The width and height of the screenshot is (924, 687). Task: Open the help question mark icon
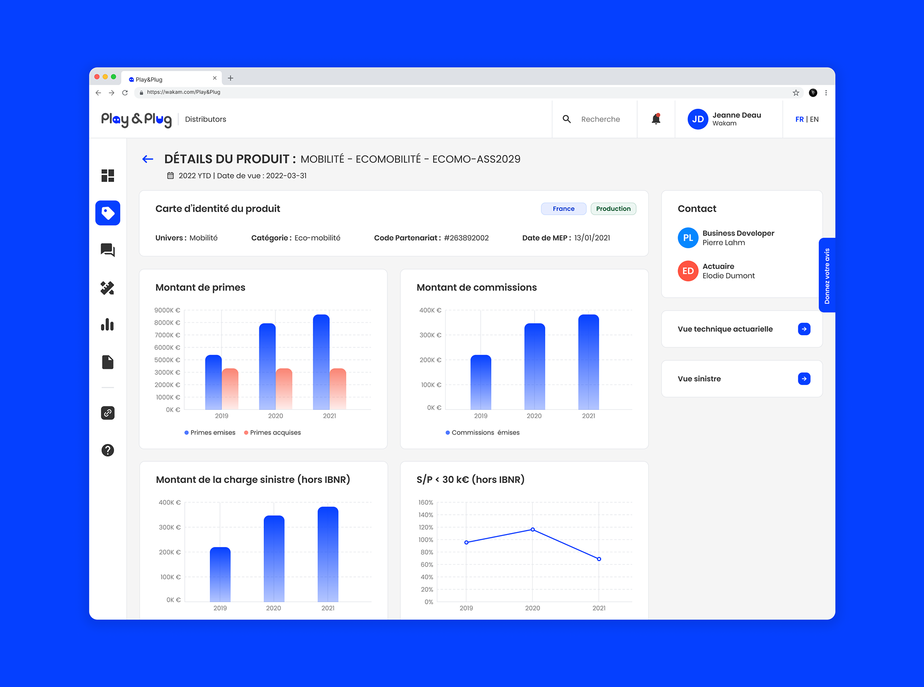pos(107,450)
